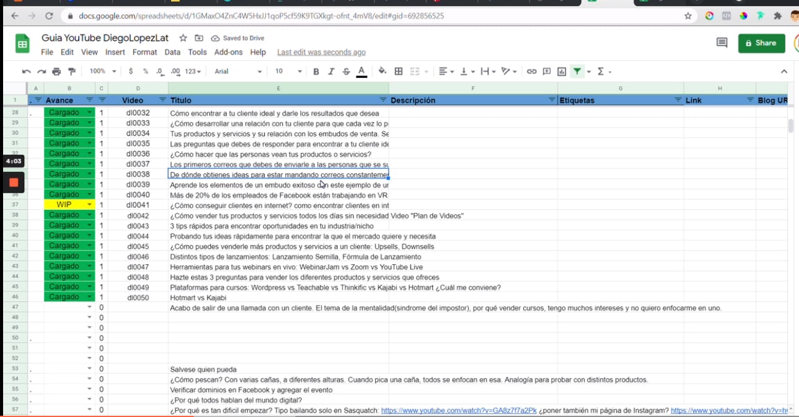
Task: Open the Data menu
Action: (x=172, y=53)
